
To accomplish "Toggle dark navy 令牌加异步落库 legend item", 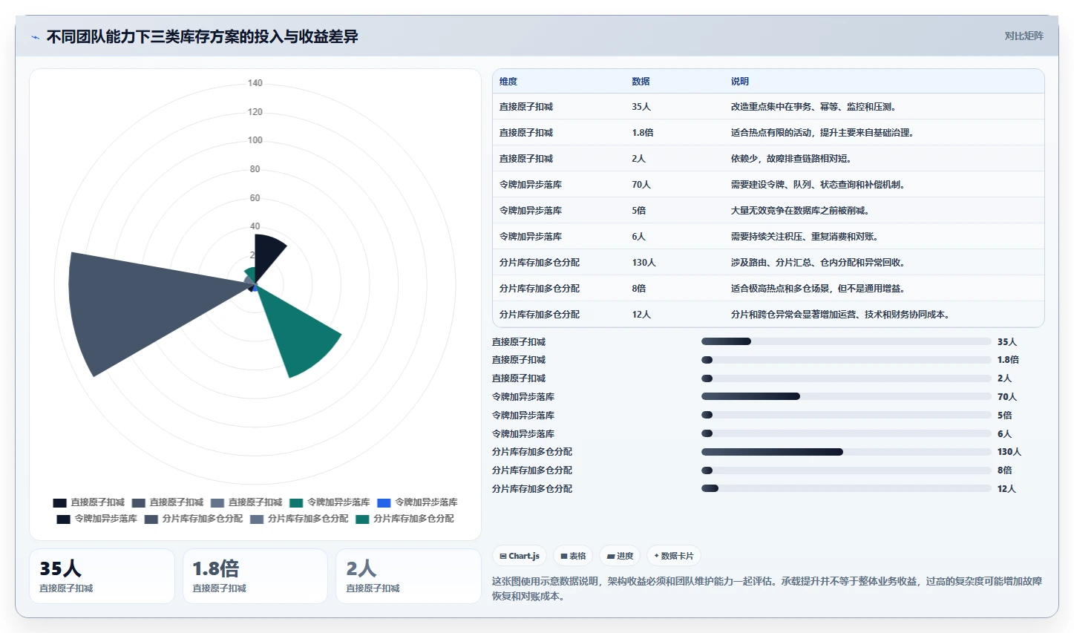I will [97, 519].
